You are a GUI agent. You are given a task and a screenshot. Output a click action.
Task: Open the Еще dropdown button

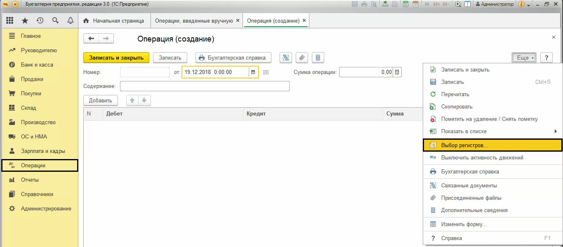pos(524,58)
